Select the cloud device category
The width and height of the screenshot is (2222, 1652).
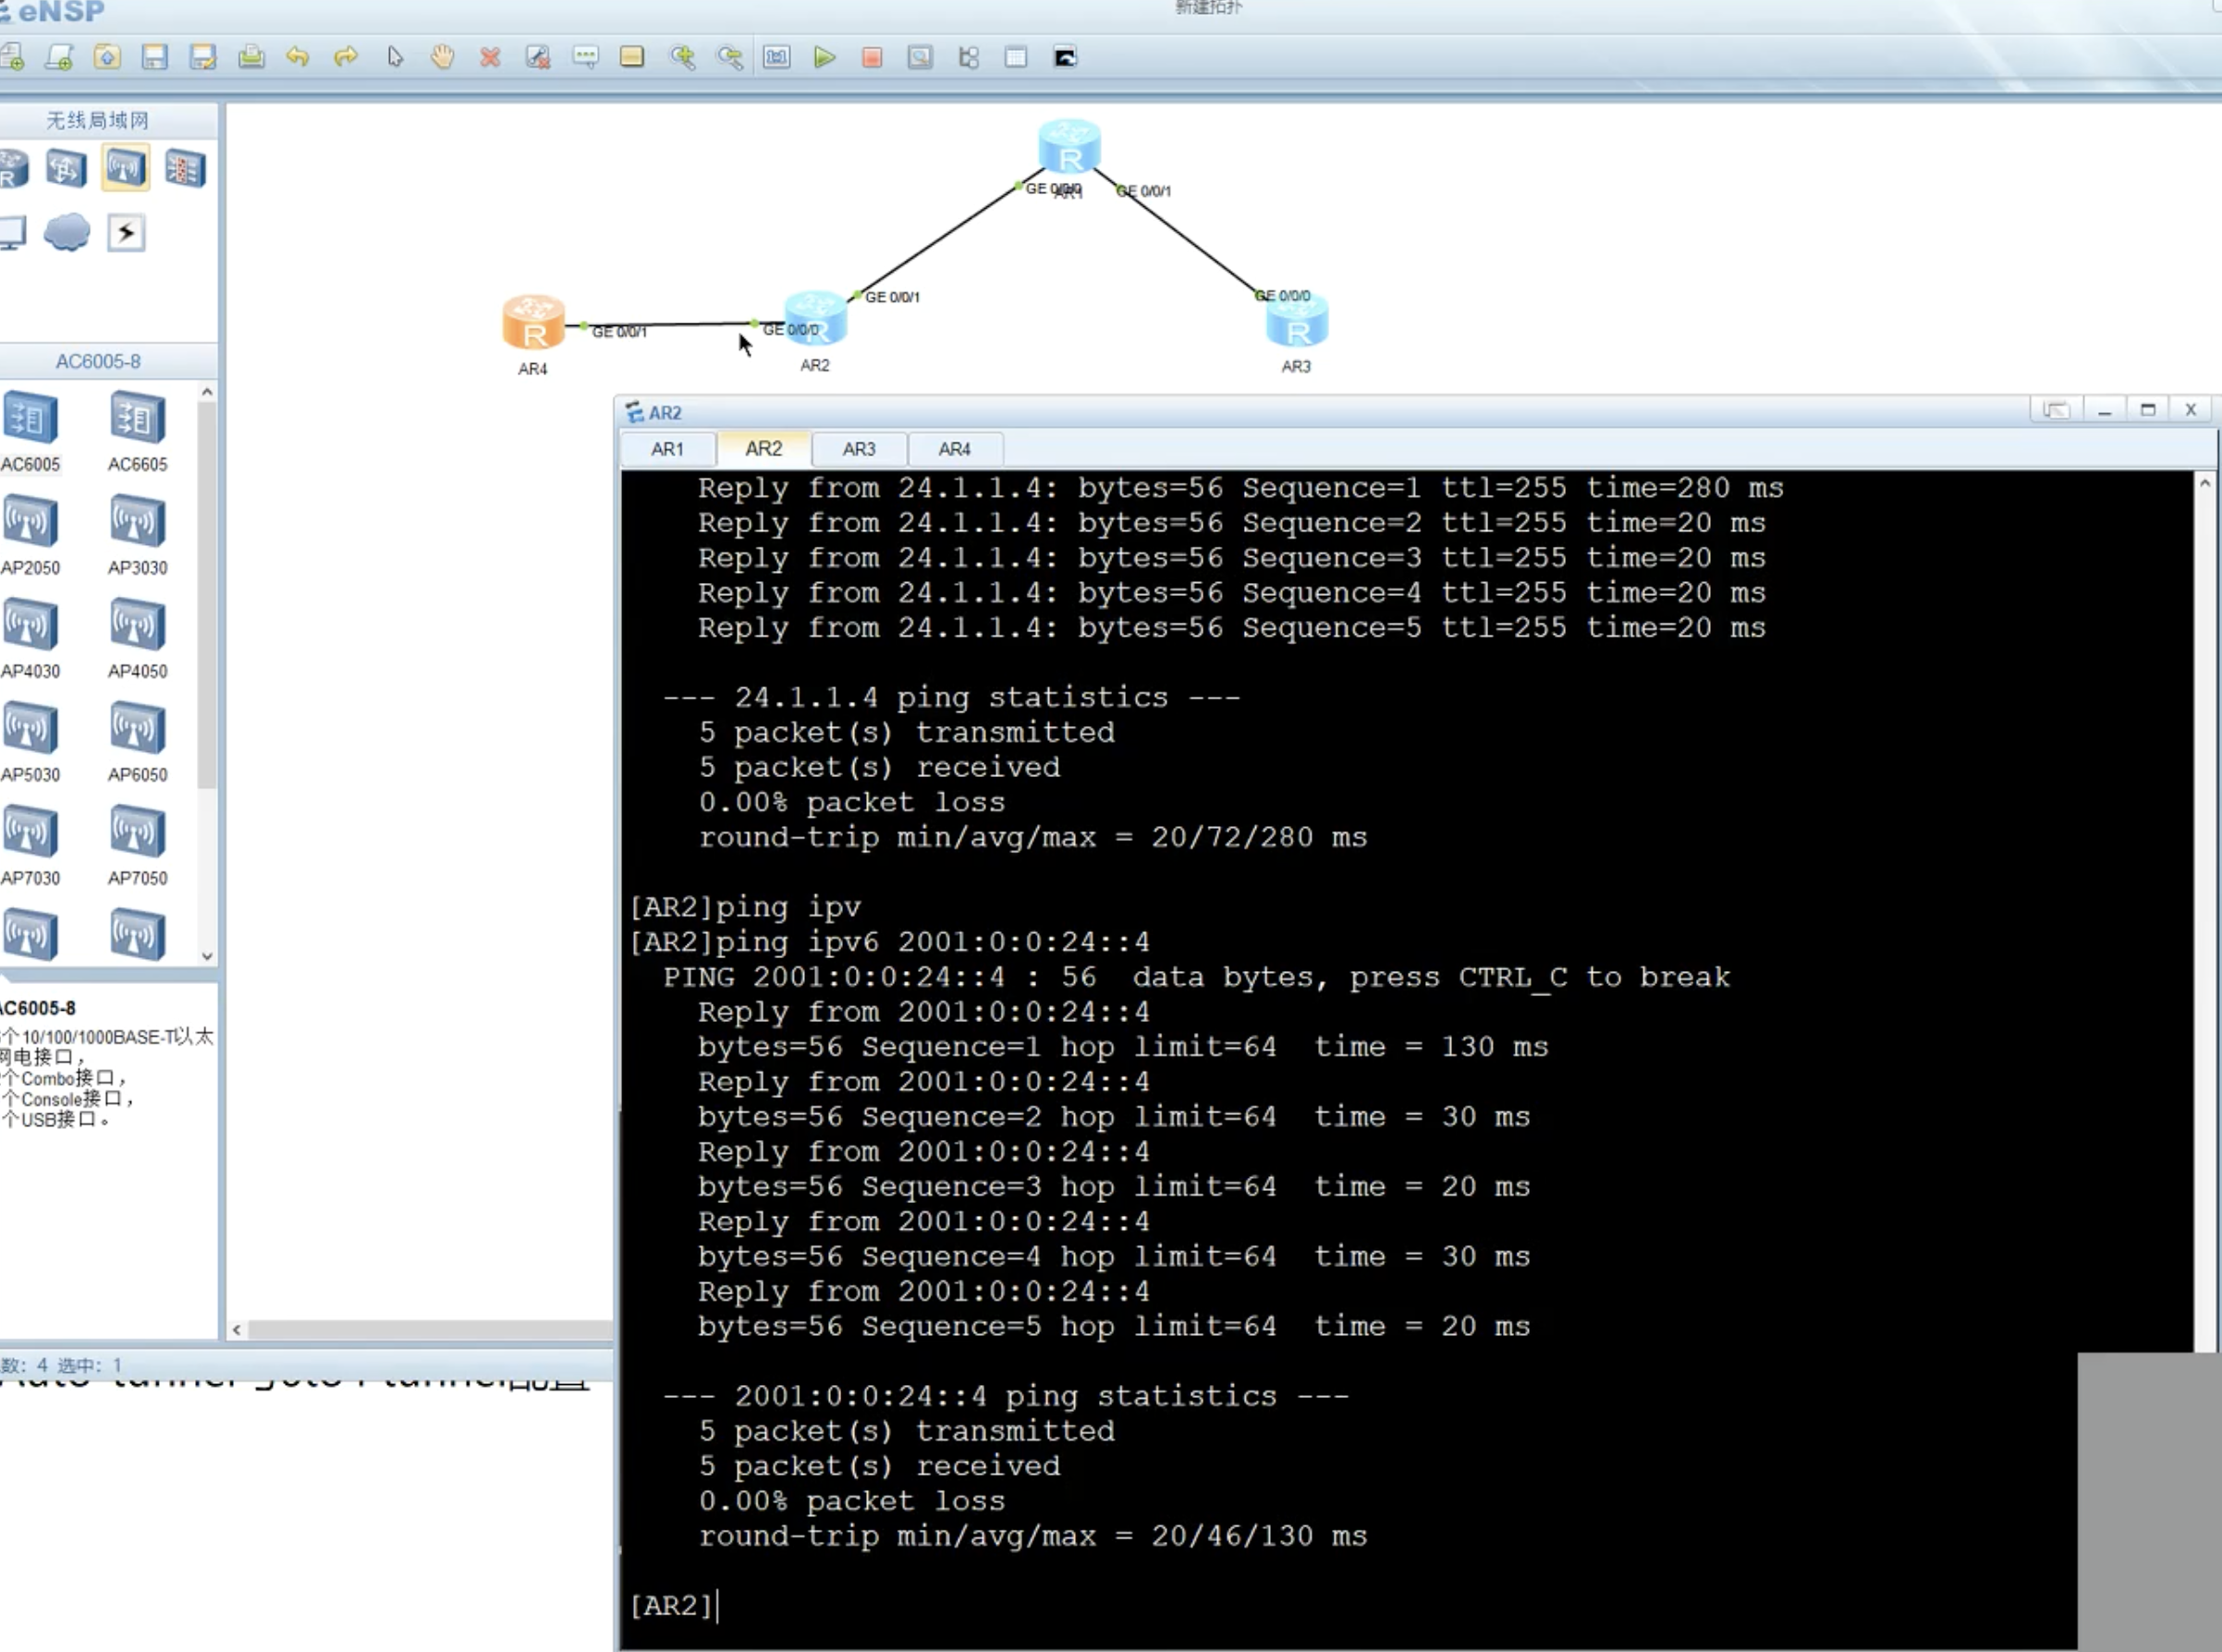67,232
